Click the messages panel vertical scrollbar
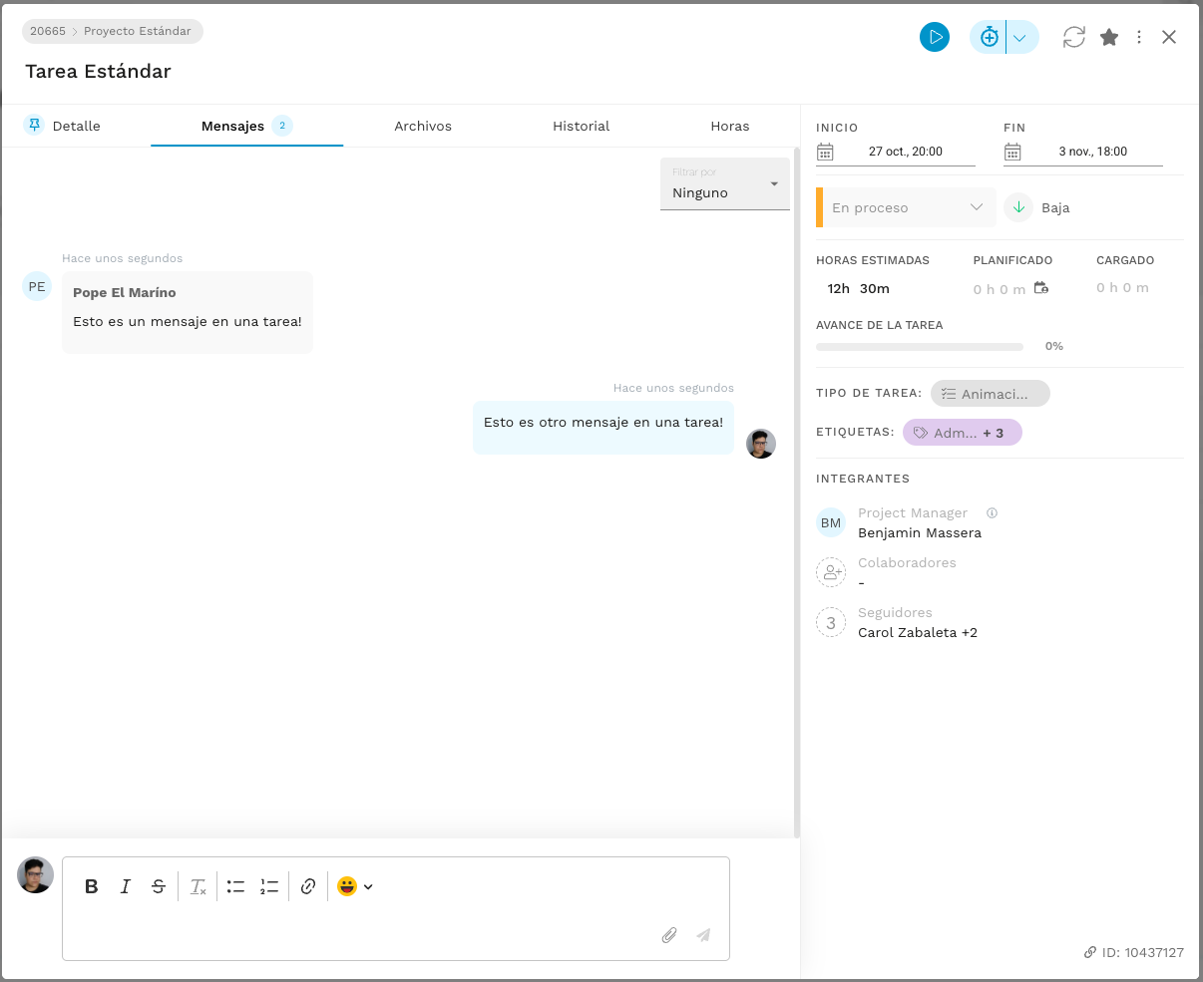Image resolution: width=1203 pixels, height=982 pixels. [x=796, y=492]
